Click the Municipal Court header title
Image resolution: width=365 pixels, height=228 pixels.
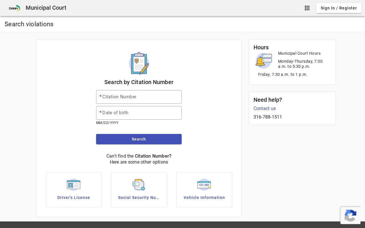point(46,8)
